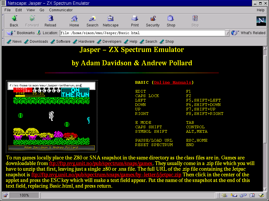Open the Search toolbar icon

coord(92,21)
